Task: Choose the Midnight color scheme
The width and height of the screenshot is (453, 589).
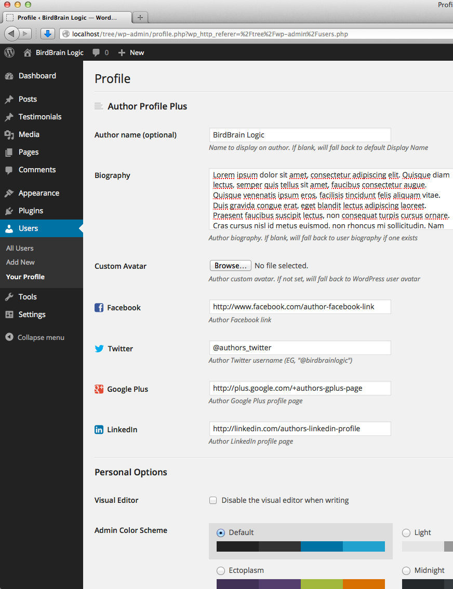Action: (406, 570)
